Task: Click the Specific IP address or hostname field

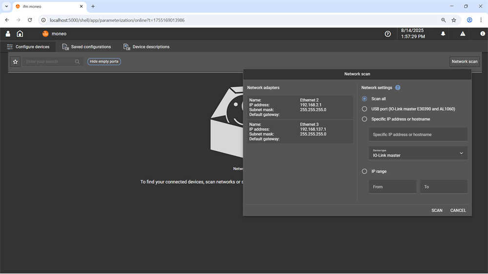Action: [x=418, y=135]
